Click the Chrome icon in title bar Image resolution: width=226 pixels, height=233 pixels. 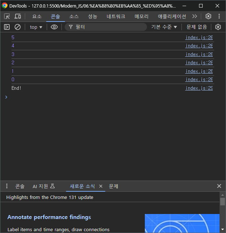5,6
